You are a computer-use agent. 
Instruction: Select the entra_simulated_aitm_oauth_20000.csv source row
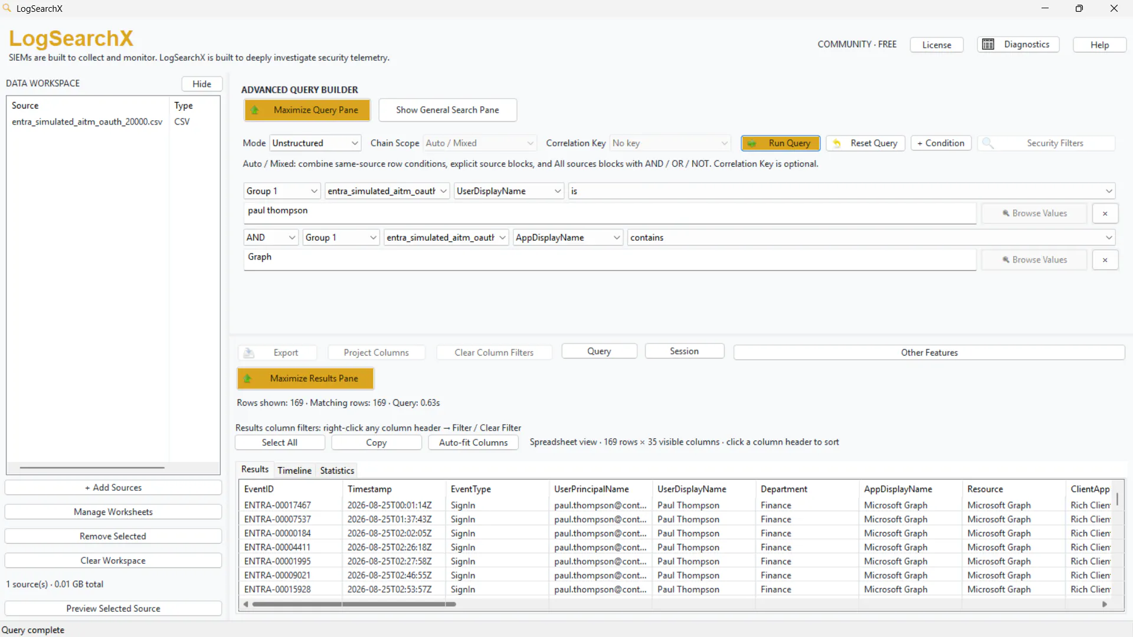[113, 122]
